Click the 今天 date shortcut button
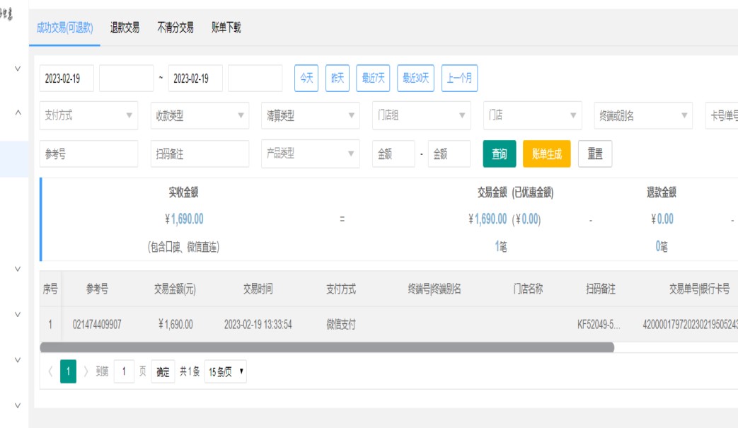The image size is (738, 428). tap(306, 79)
